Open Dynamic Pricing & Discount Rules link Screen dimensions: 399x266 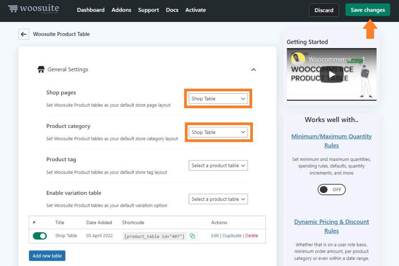tap(331, 226)
